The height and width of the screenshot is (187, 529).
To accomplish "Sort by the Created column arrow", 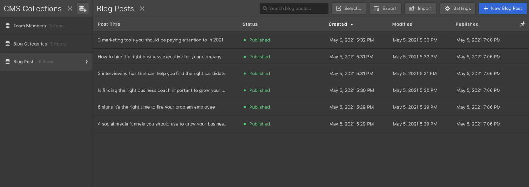I will pyautogui.click(x=352, y=24).
